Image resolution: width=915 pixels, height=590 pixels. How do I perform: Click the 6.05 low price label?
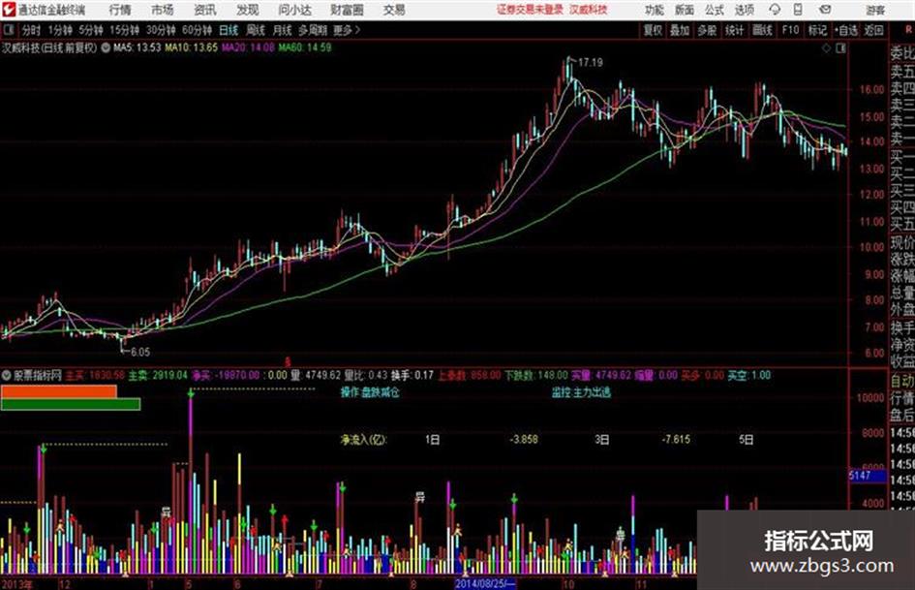140,352
